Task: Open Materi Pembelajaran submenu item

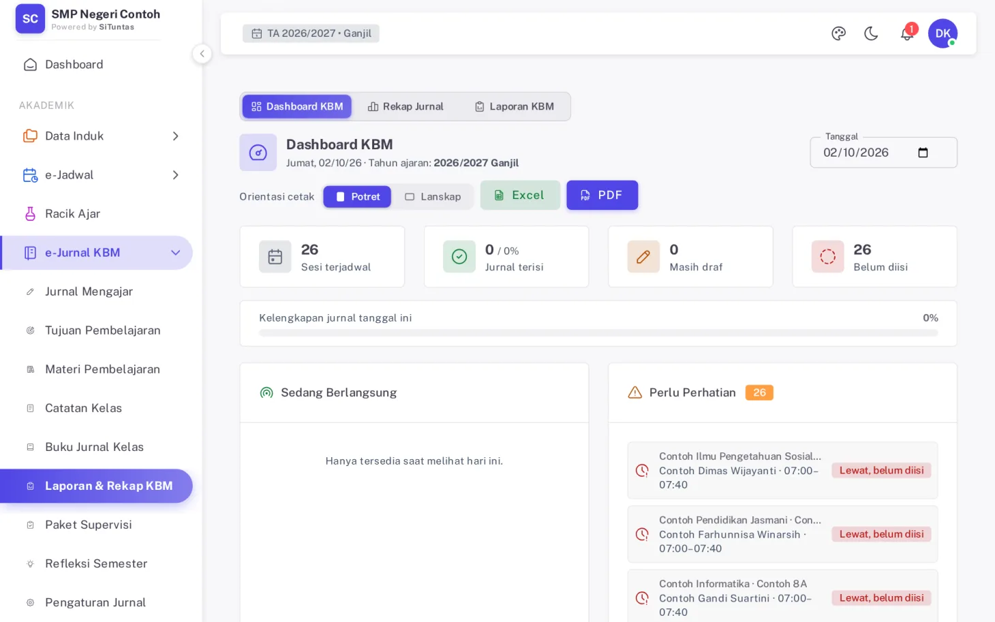Action: tap(97, 369)
